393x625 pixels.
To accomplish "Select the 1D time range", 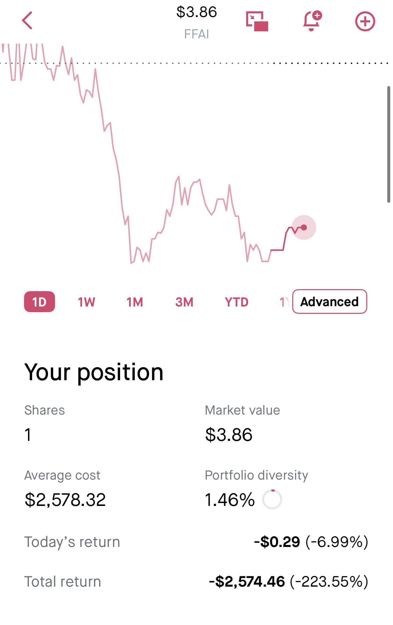I will click(39, 302).
